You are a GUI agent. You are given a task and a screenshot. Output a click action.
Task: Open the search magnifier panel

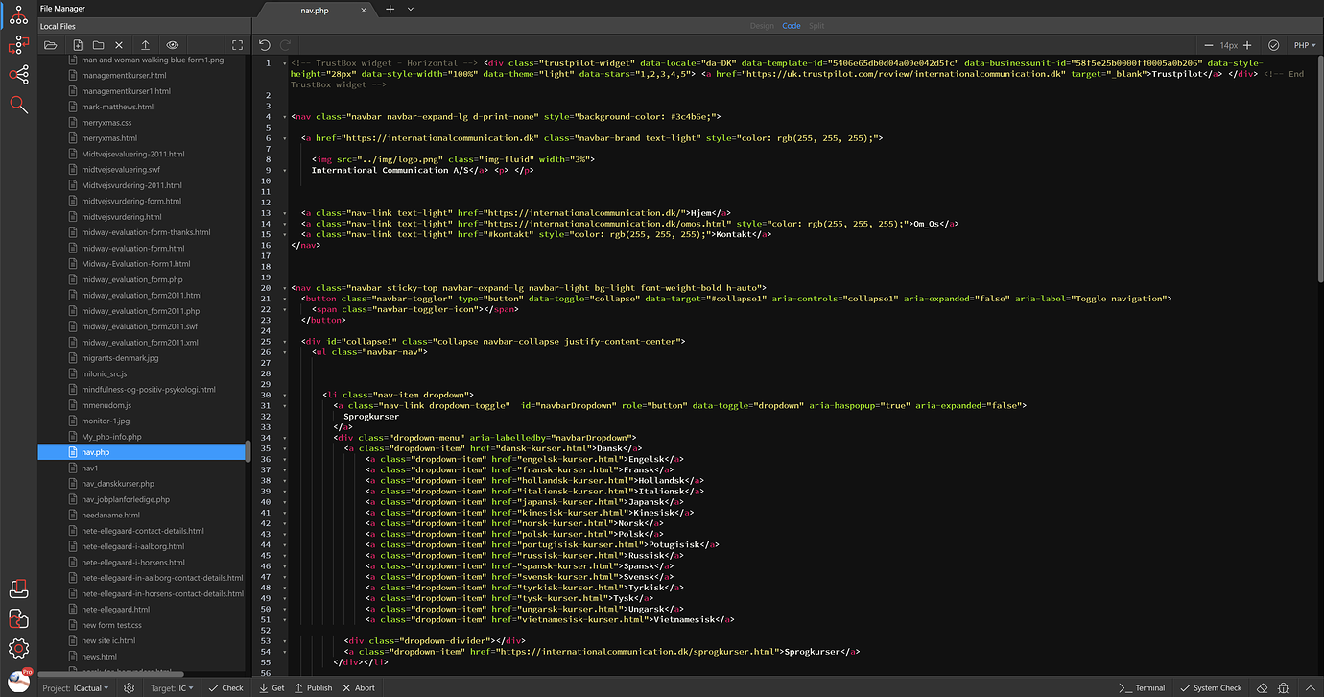point(18,105)
